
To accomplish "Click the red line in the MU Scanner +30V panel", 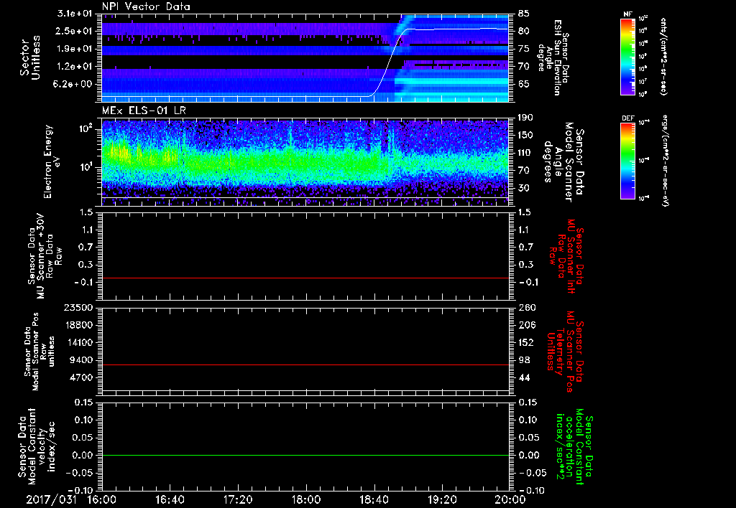I will [x=305, y=278].
